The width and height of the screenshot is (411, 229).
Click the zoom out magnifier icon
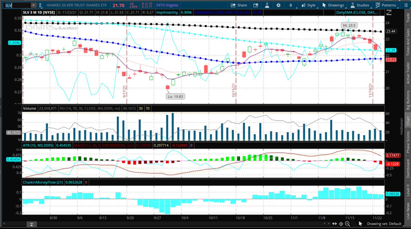click(x=354, y=224)
